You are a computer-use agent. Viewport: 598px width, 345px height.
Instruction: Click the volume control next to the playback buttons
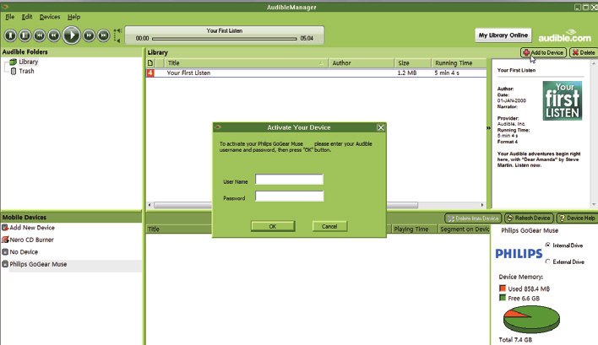tap(117, 35)
